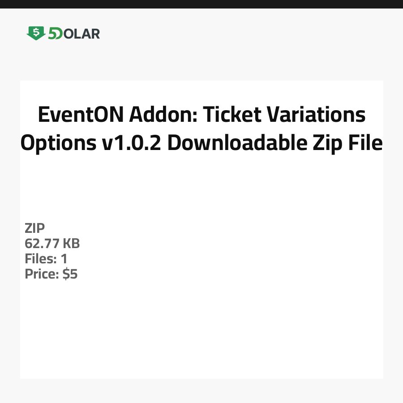Select the ZIP file type label
Screen dimensions: 403x403
[35, 228]
